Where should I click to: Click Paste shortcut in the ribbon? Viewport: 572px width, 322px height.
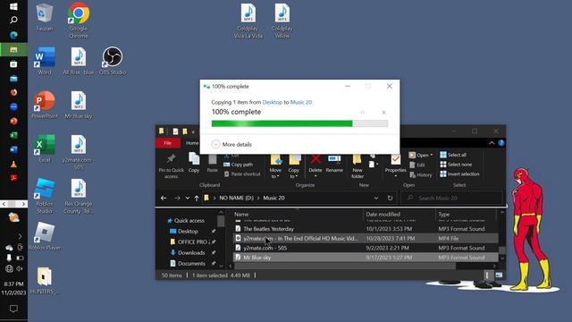(242, 174)
